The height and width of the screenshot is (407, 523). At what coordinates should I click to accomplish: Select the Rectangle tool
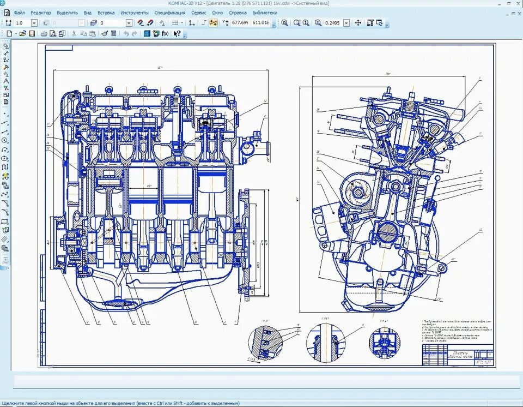[5, 222]
